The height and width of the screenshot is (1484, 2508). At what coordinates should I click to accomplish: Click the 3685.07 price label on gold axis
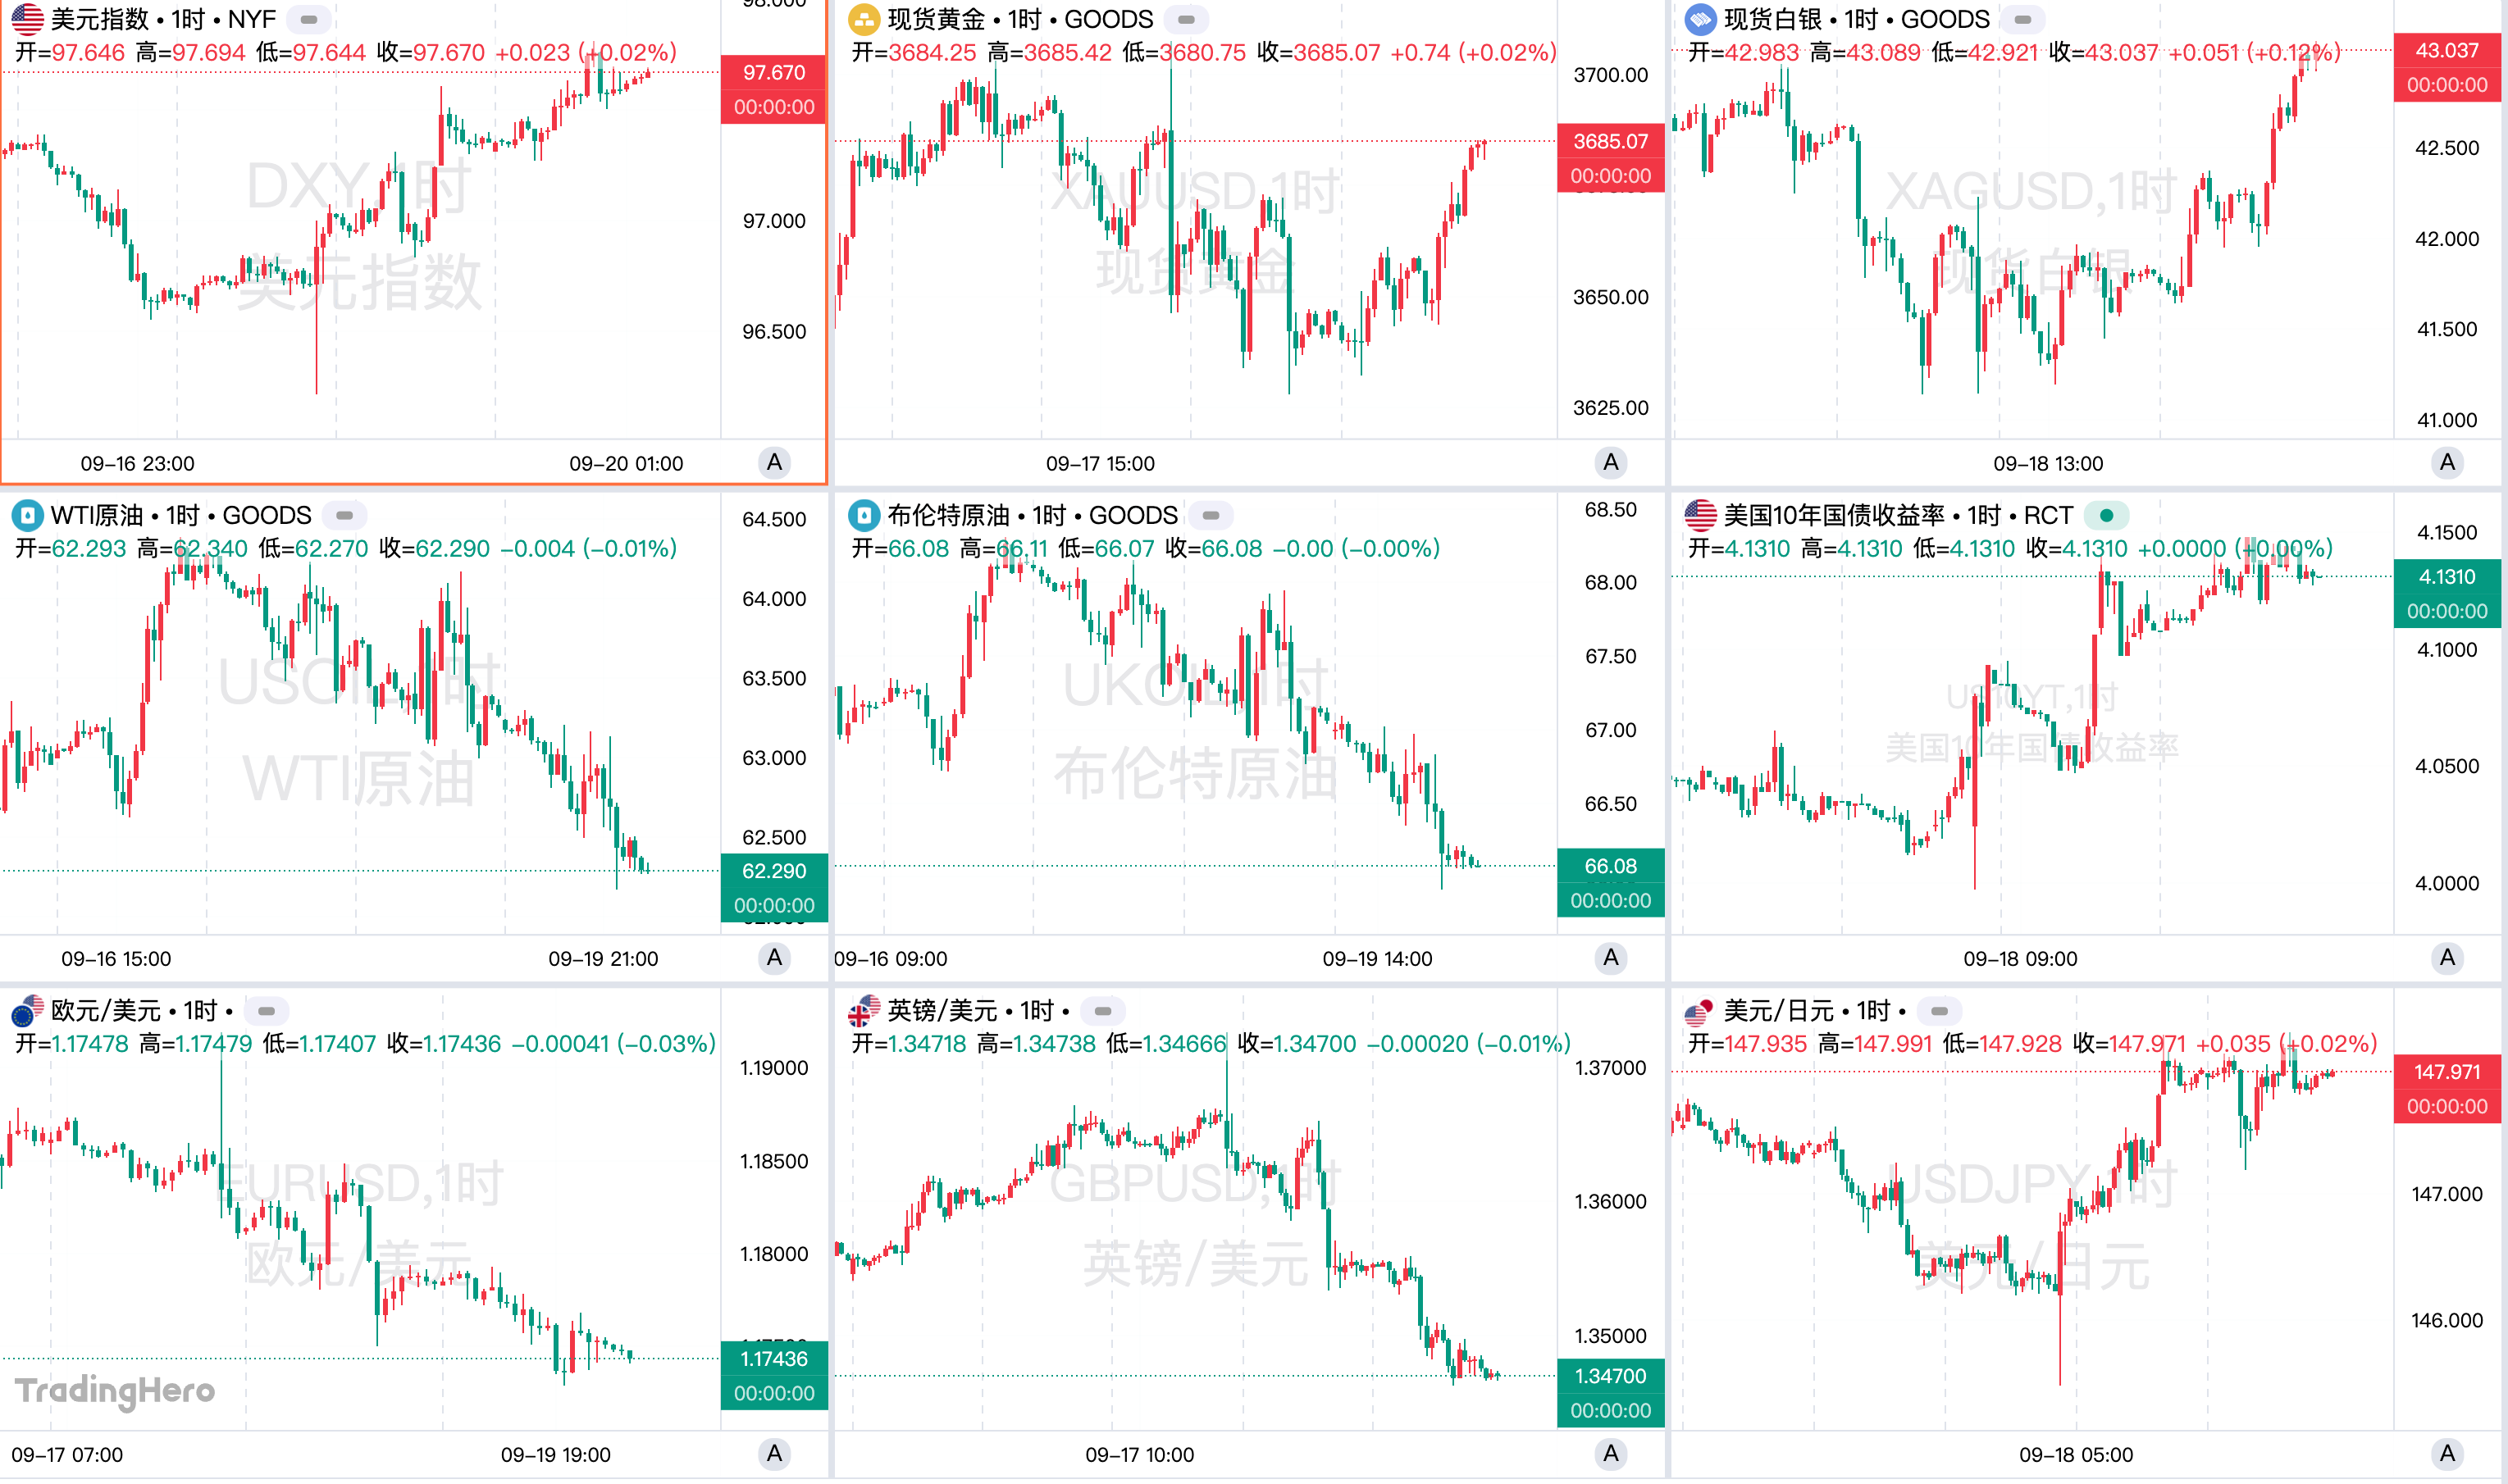click(1610, 141)
